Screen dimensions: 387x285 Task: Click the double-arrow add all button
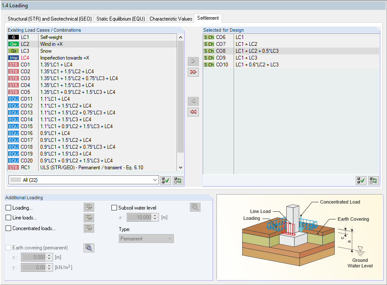point(193,72)
